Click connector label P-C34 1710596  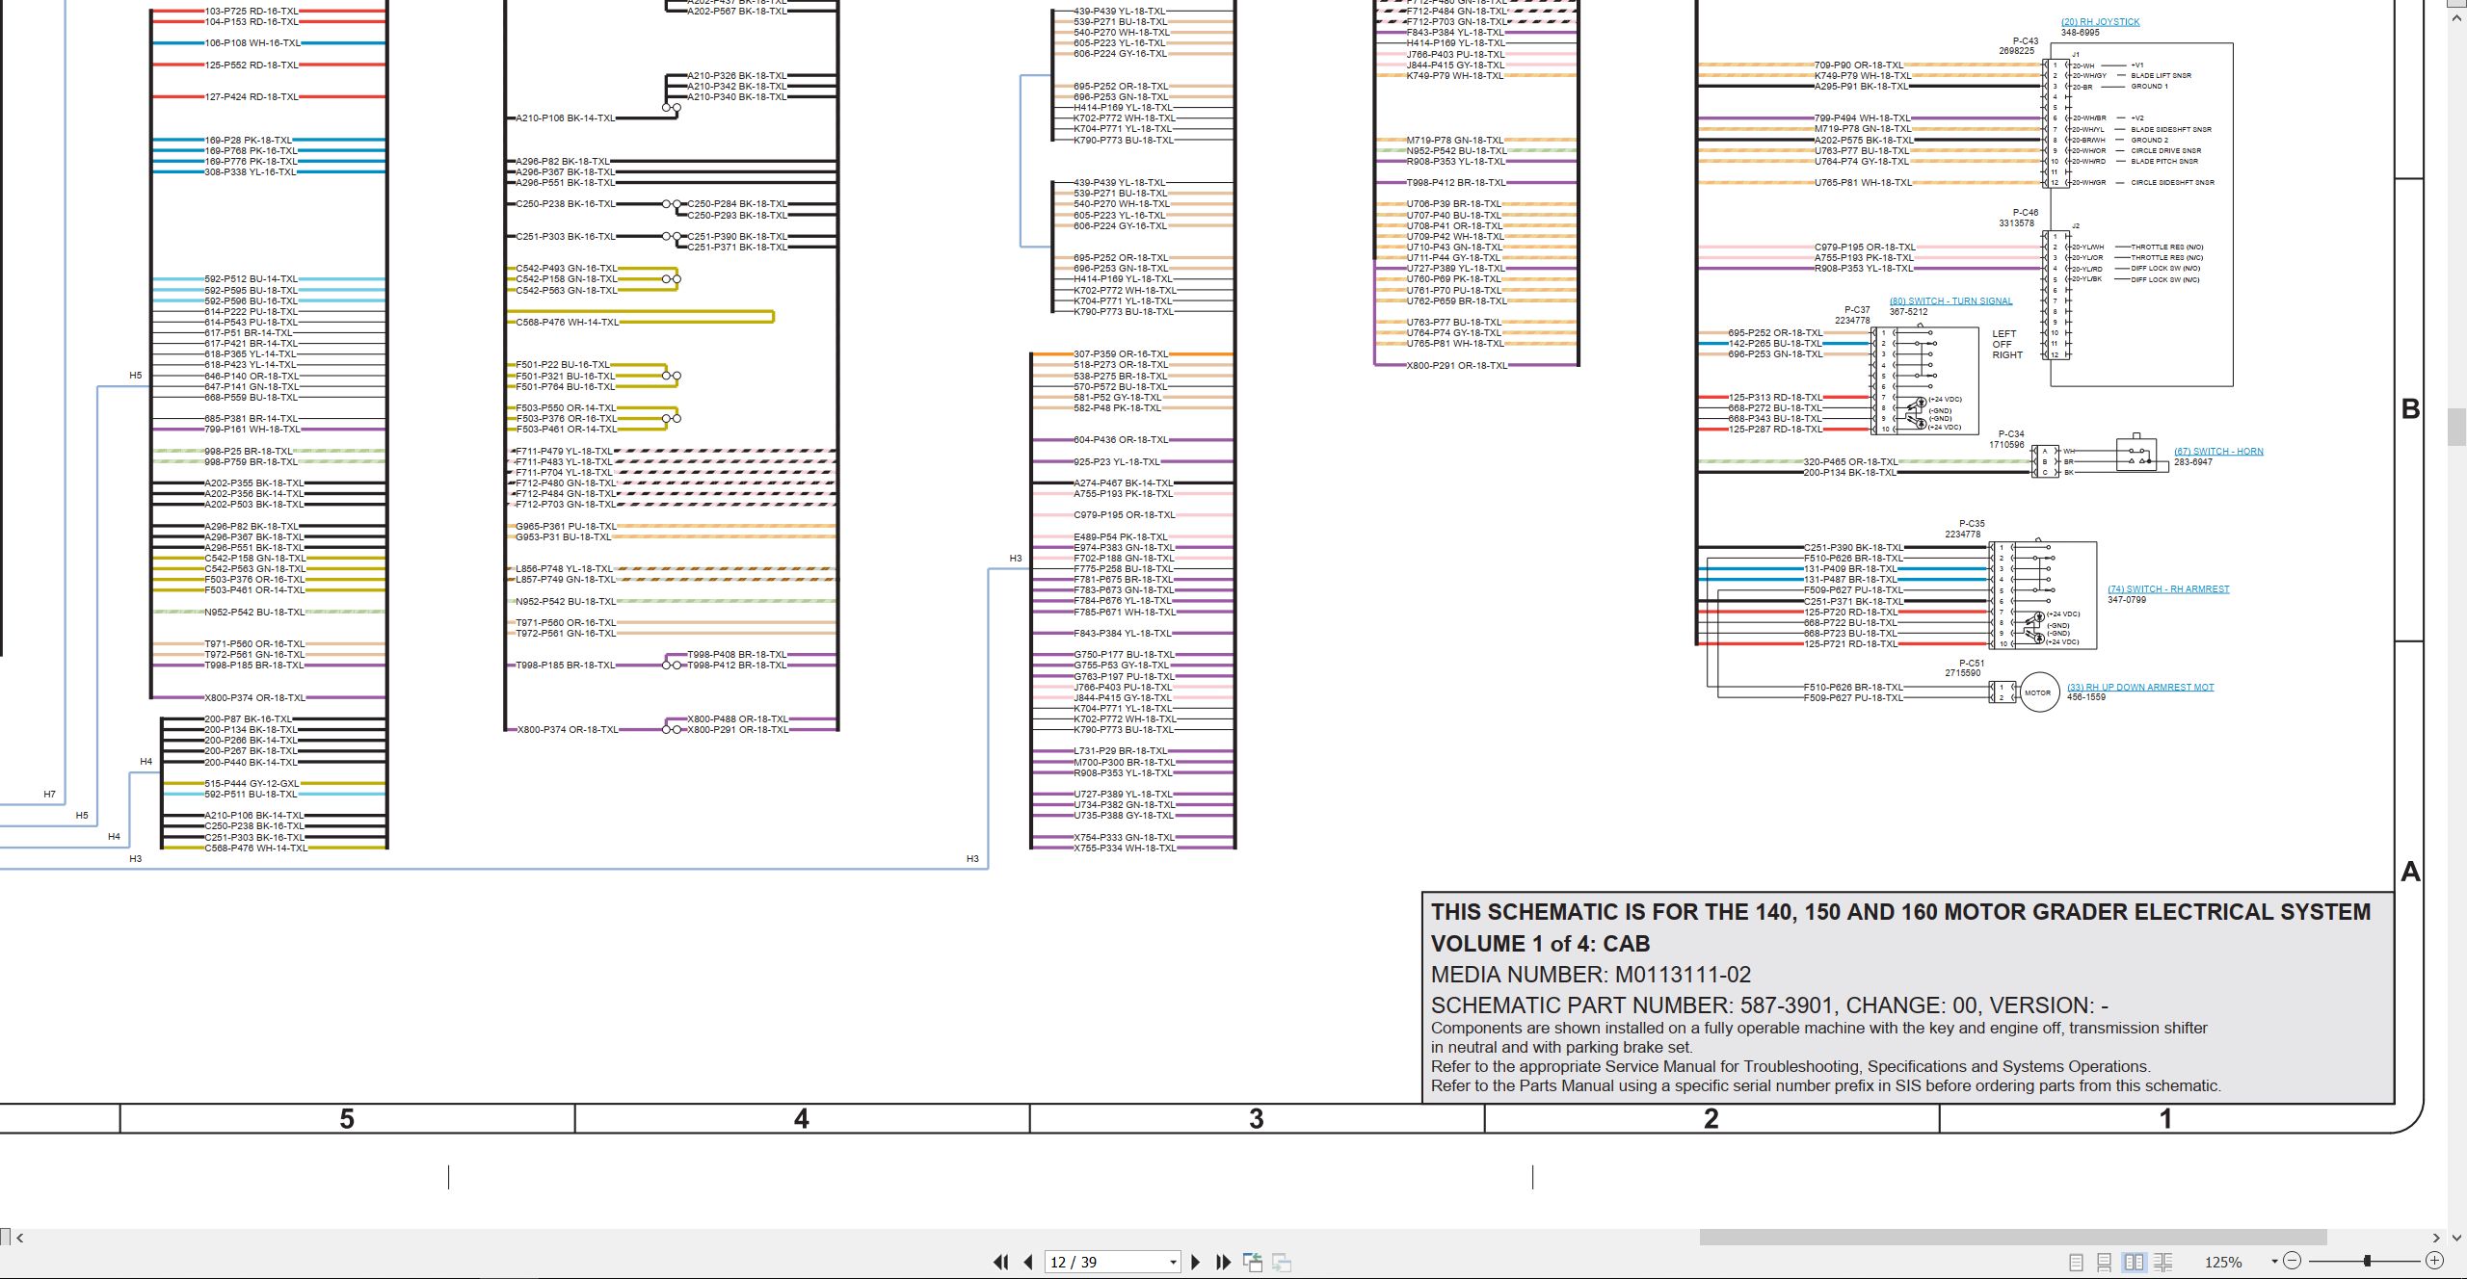click(2009, 439)
